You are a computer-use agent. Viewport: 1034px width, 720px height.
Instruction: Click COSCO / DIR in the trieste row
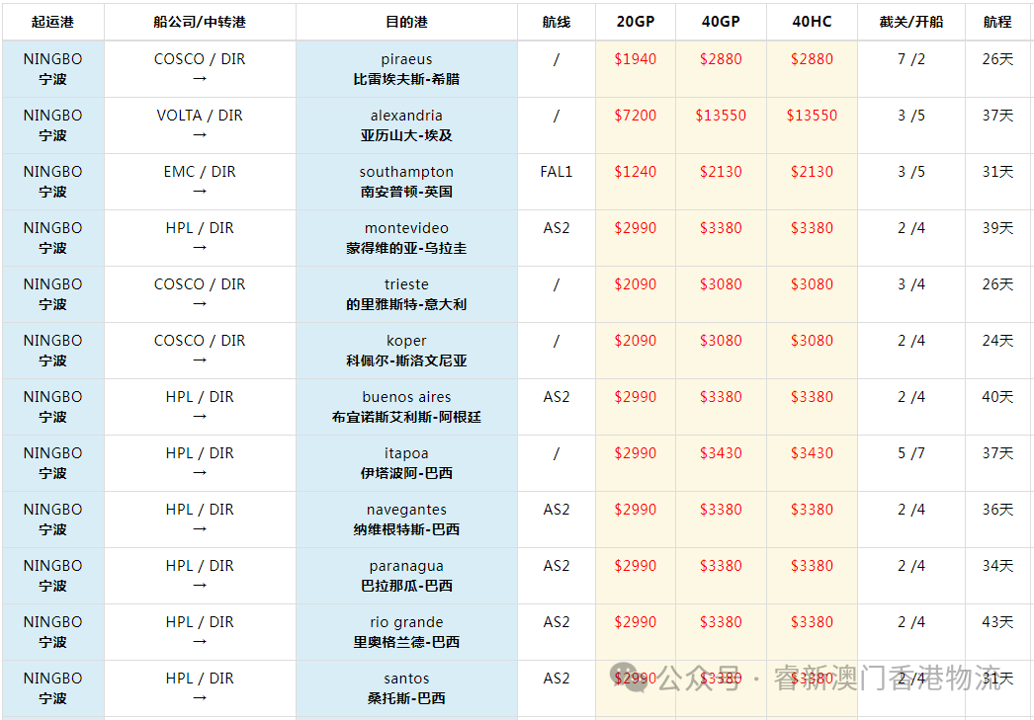click(200, 284)
